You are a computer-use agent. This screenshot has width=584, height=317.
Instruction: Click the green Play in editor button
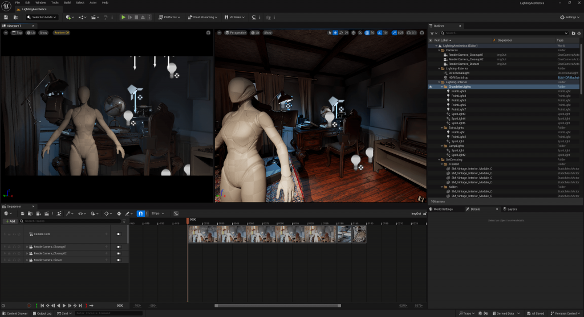point(123,17)
